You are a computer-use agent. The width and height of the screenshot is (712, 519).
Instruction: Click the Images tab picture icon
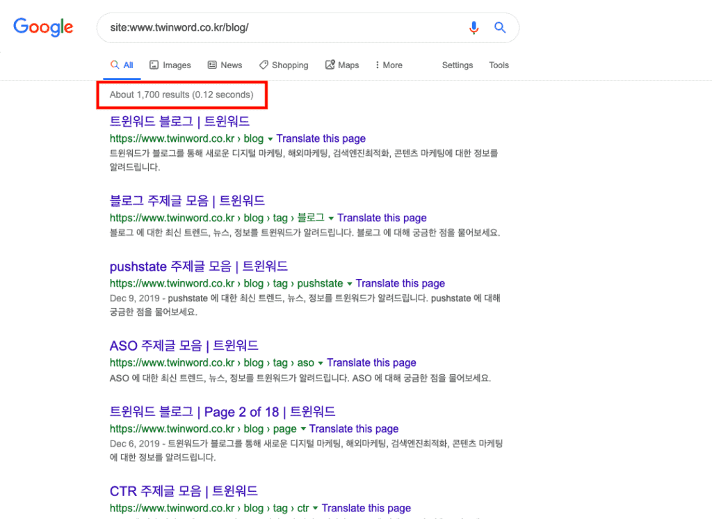(x=154, y=65)
